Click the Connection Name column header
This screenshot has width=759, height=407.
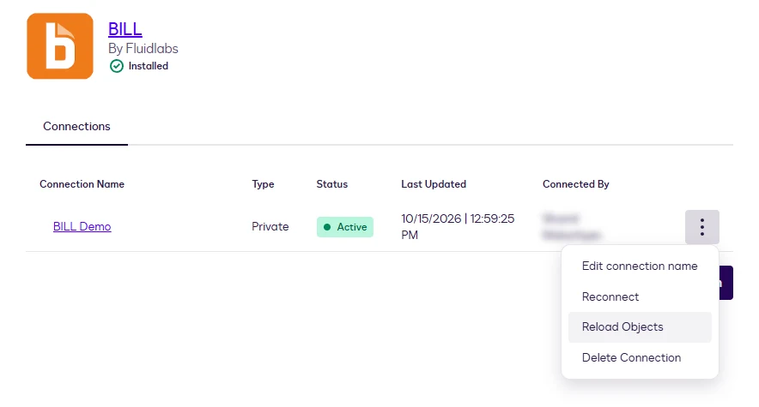pyautogui.click(x=82, y=184)
